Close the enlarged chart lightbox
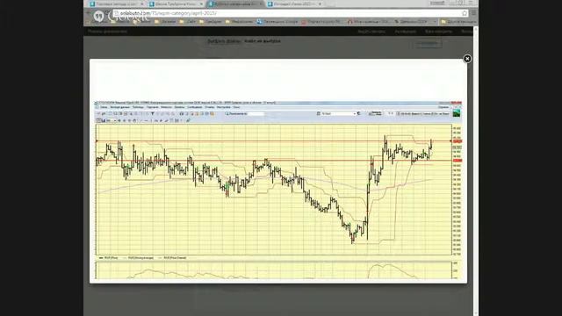Viewport: 562px width, 316px height. 467,59
